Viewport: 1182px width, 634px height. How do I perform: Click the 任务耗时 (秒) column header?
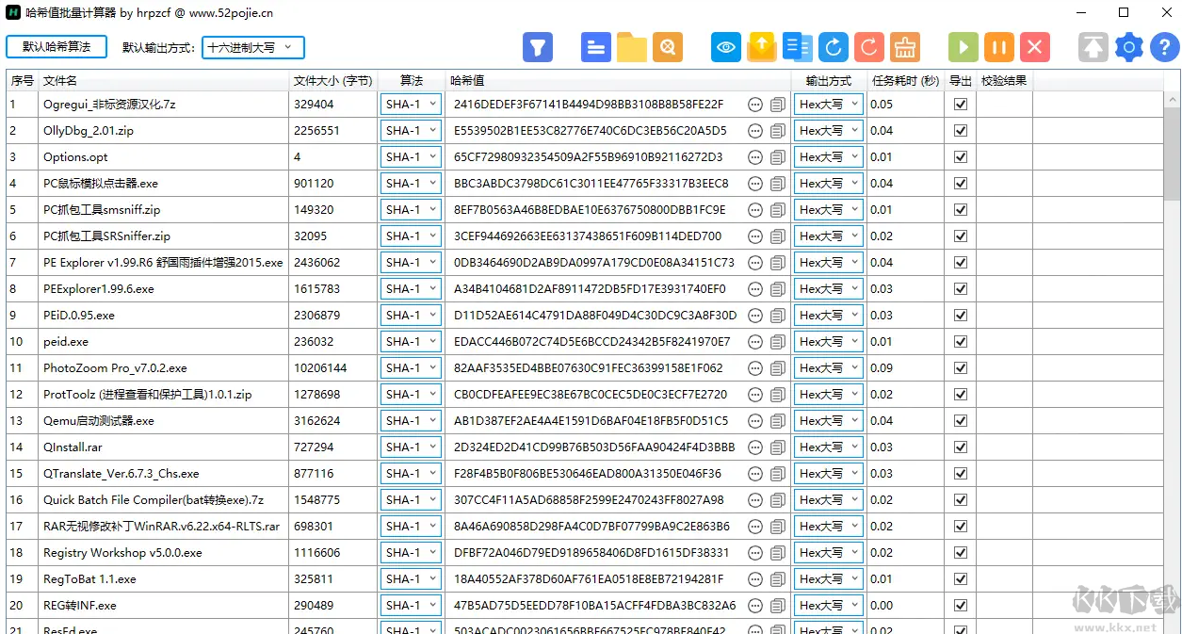[905, 81]
